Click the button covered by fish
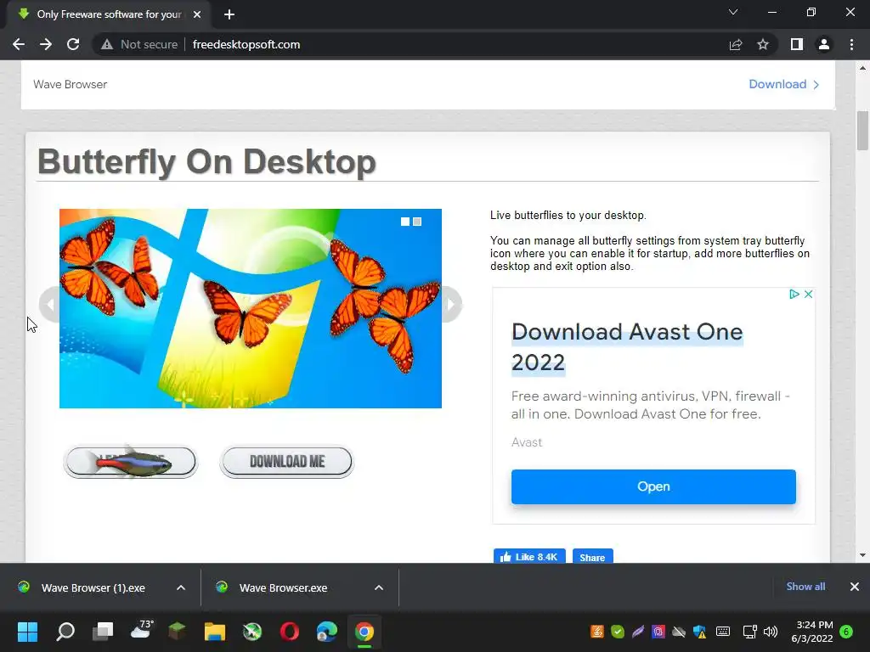Screen dimensions: 870x652 (x=130, y=461)
